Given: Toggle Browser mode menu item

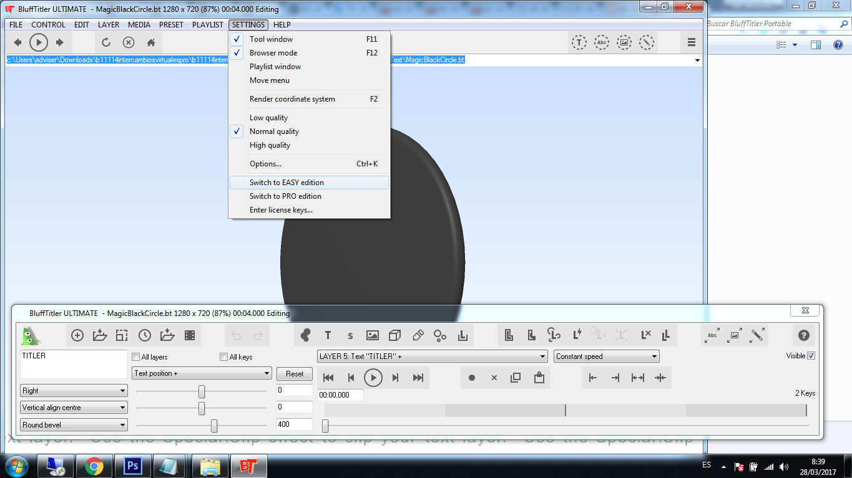Looking at the screenshot, I should (x=310, y=53).
